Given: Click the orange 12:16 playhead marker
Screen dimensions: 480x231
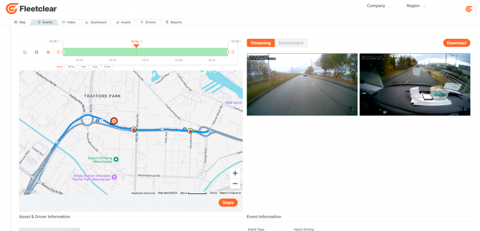Looking at the screenshot, I should pyautogui.click(x=136, y=46).
